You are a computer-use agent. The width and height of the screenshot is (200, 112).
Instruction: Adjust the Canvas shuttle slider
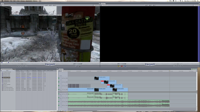pos(178,64)
